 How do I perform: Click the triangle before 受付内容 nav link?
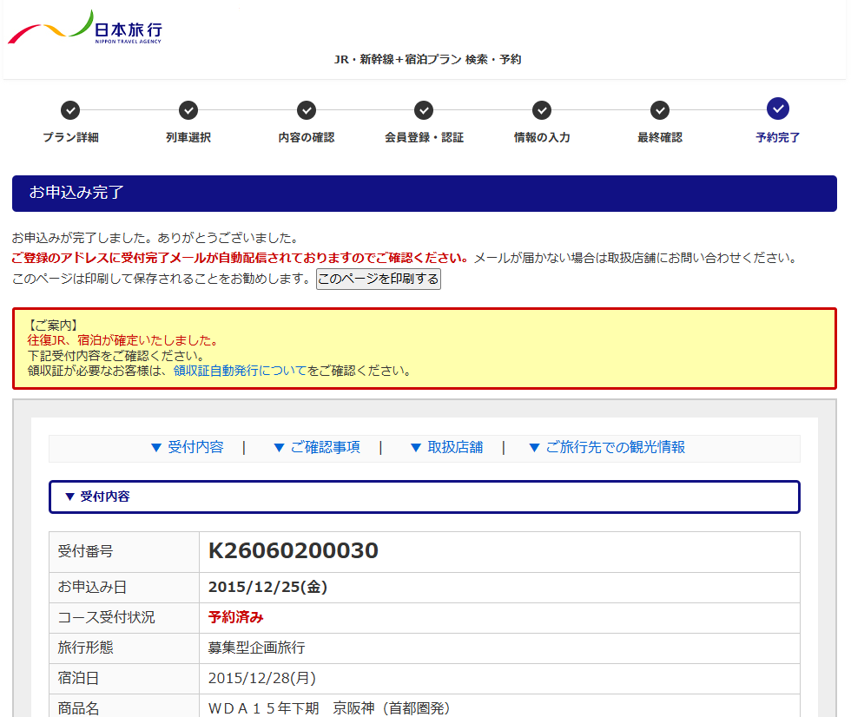(x=156, y=448)
